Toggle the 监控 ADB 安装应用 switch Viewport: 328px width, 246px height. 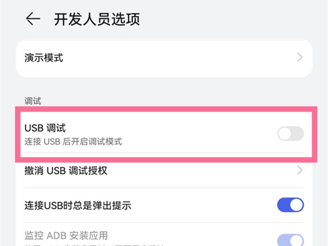tap(290, 241)
